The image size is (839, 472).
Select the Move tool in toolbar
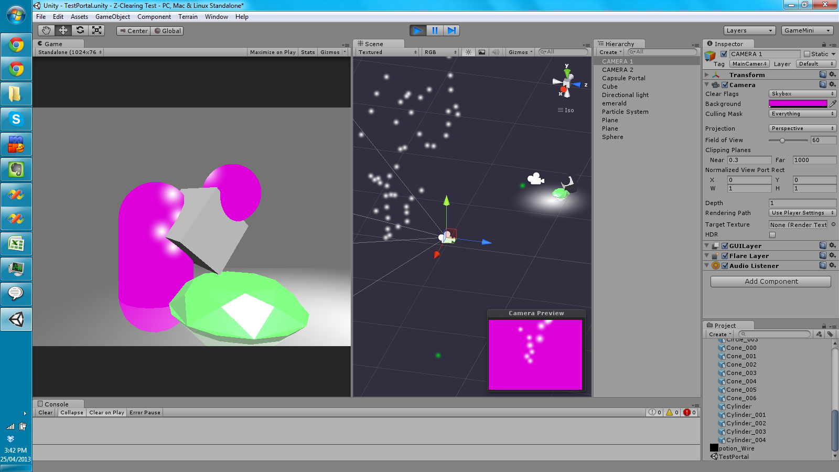[x=63, y=30]
